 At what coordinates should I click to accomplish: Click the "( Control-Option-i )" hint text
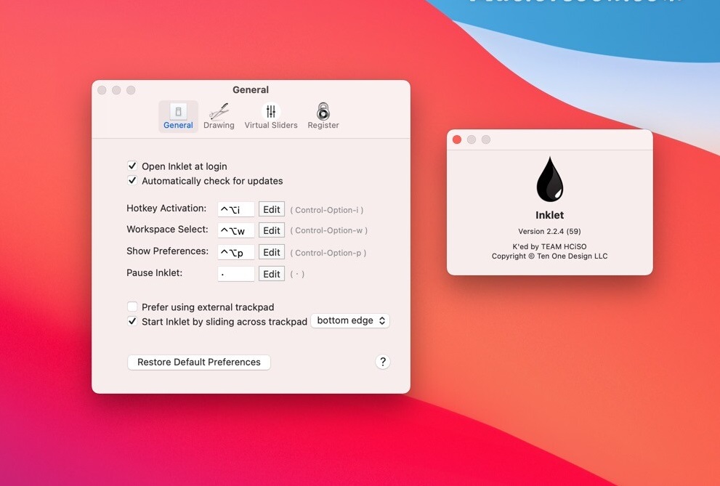click(x=326, y=210)
